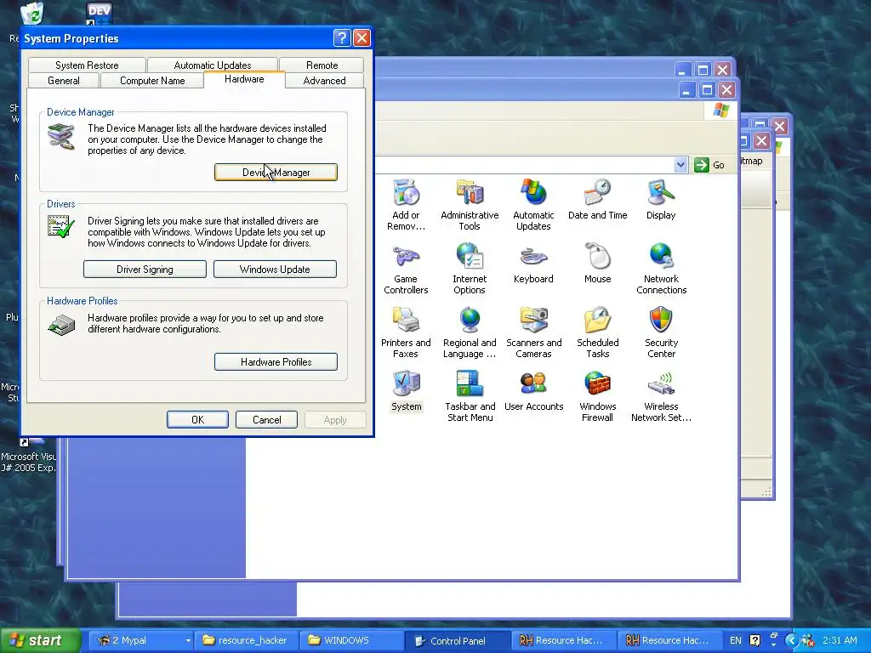The width and height of the screenshot is (871, 653).
Task: Activate Control Panel taskbar button
Action: (458, 641)
